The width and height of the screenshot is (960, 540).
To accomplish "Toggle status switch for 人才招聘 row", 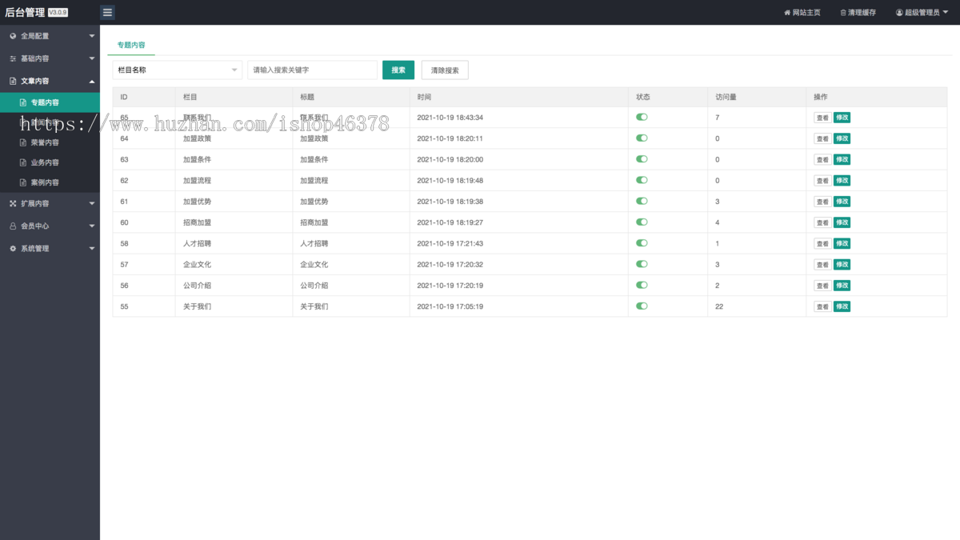I will pos(642,242).
